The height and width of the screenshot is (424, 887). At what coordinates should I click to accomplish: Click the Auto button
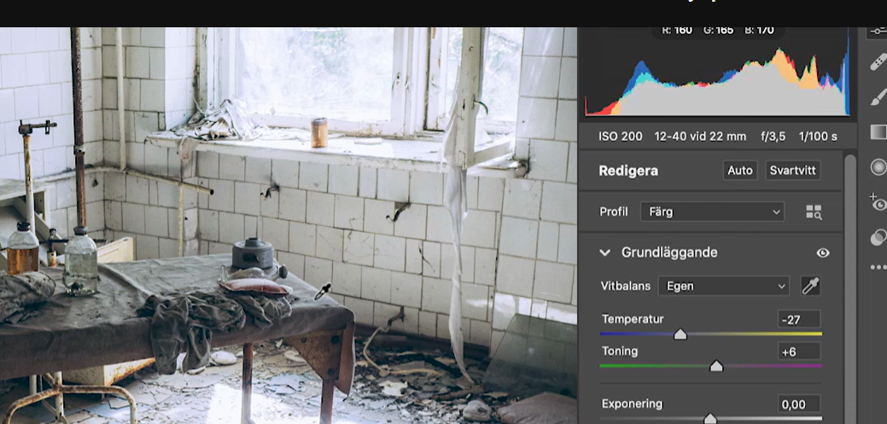coord(740,170)
